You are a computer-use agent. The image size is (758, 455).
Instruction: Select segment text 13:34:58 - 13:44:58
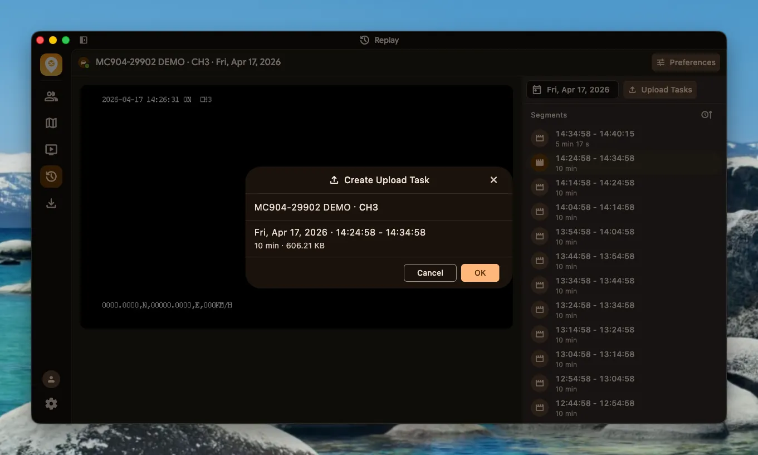(x=595, y=281)
